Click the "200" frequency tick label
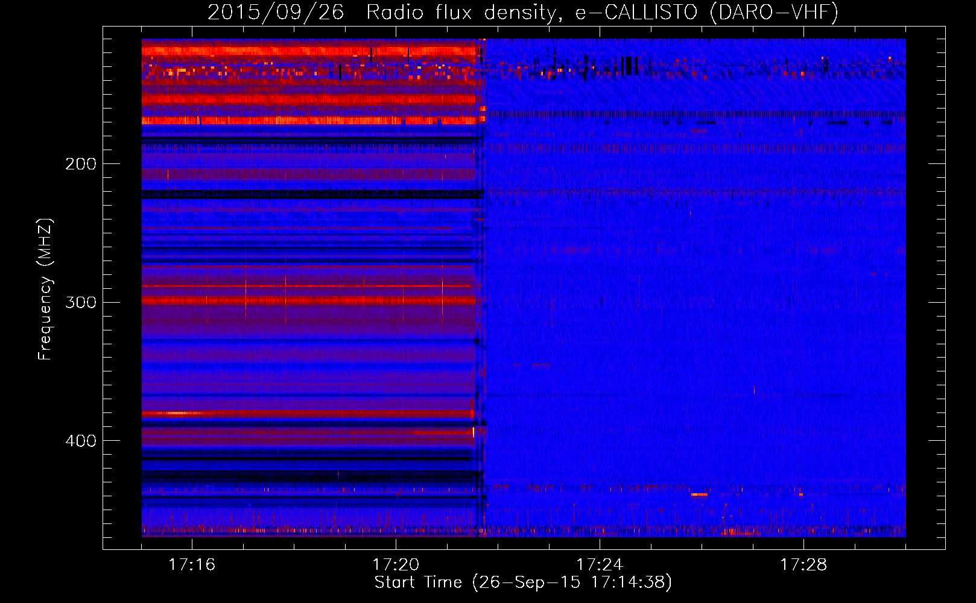976x603 pixels. [x=80, y=164]
